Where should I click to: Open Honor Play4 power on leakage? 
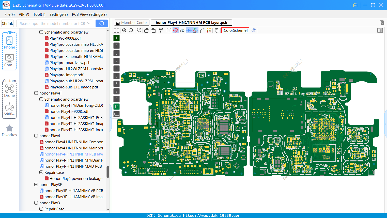point(76,179)
